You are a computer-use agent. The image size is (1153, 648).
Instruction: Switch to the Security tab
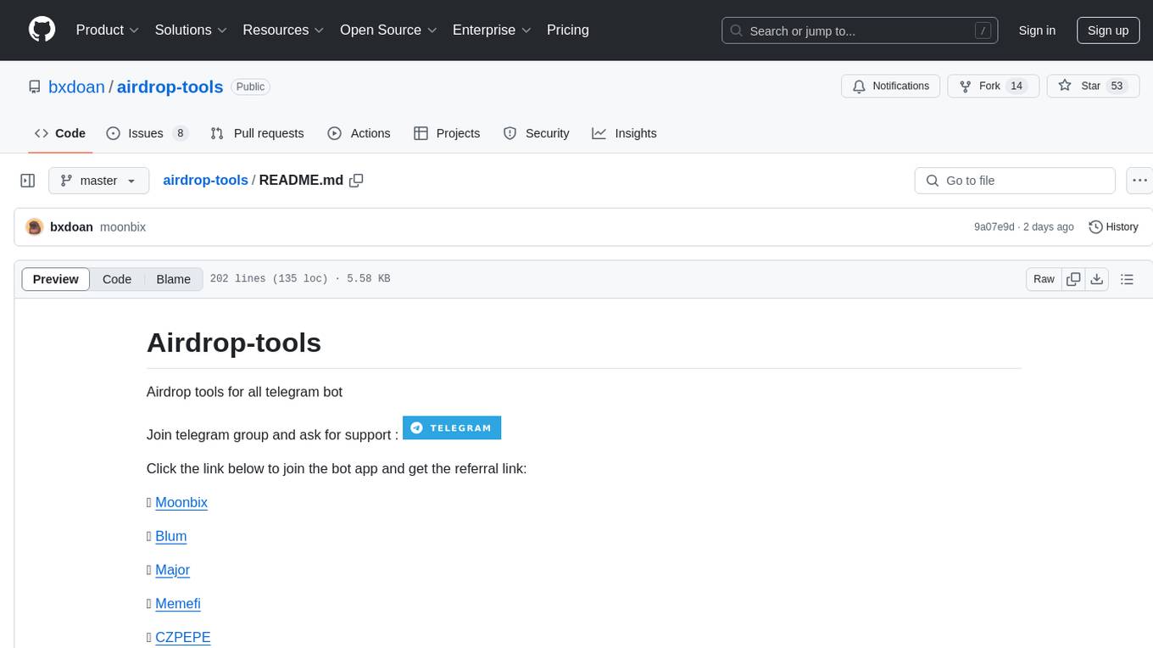click(536, 133)
